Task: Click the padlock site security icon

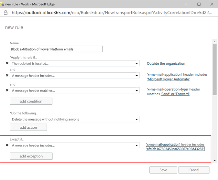Action: point(5,13)
